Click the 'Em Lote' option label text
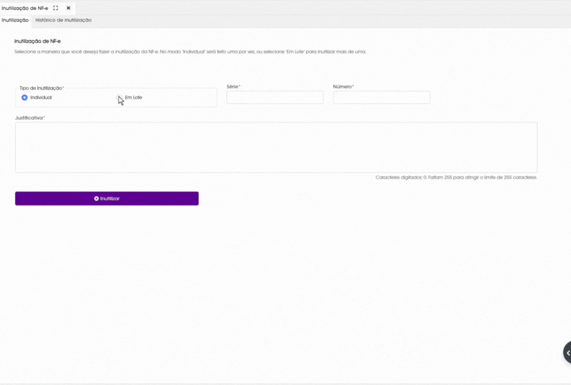The width and height of the screenshot is (571, 385). pyautogui.click(x=133, y=97)
